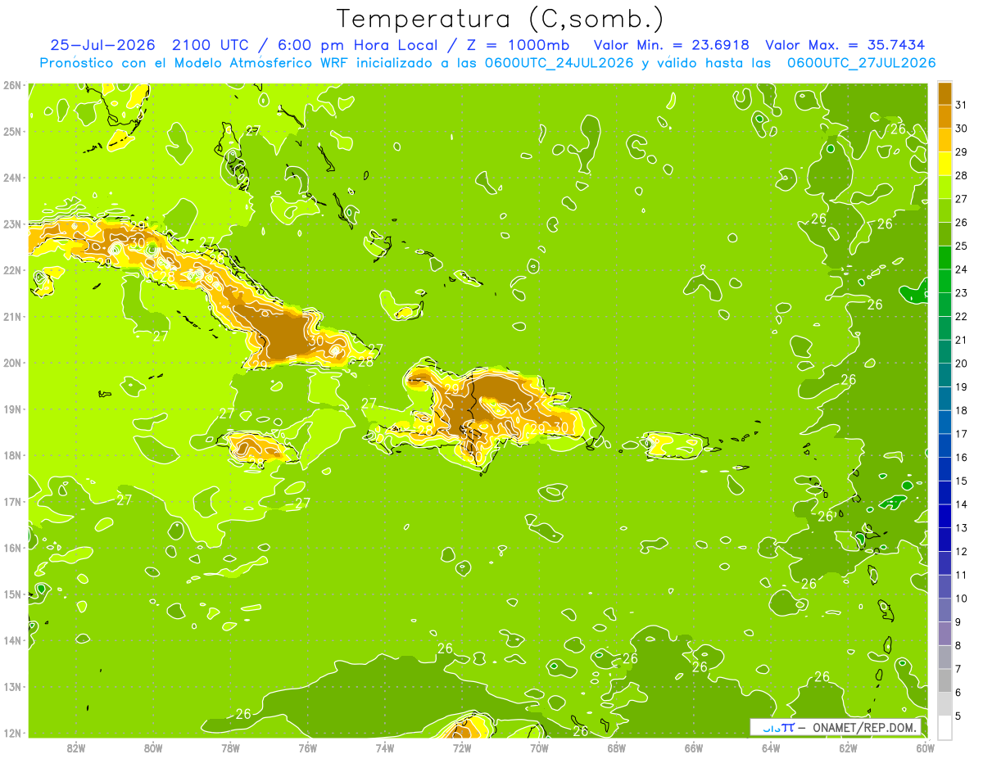Pick the orange swatch between 30 and 31
The image size is (983, 759).
point(944,115)
